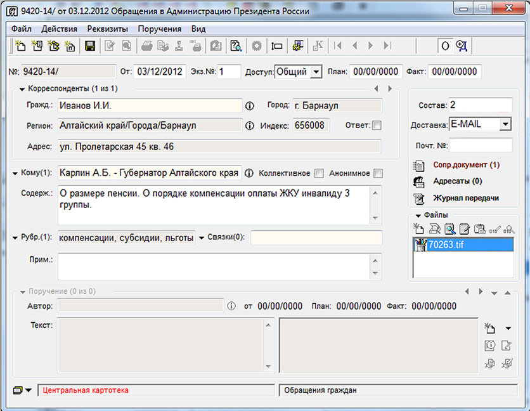The width and height of the screenshot is (530, 411).
Task: Open the Сопр.документ (1) link
Action: (466, 165)
